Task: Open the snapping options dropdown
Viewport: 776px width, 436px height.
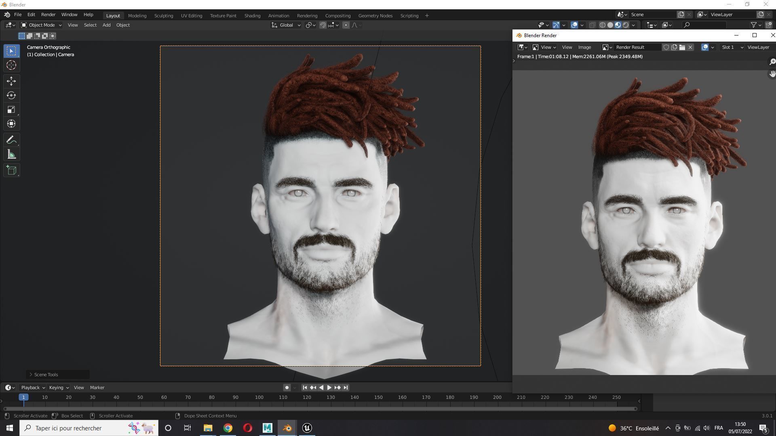Action: point(333,25)
